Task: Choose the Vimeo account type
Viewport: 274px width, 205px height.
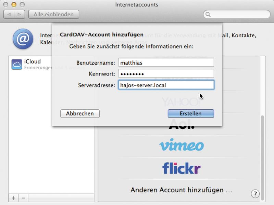Action: click(182, 145)
